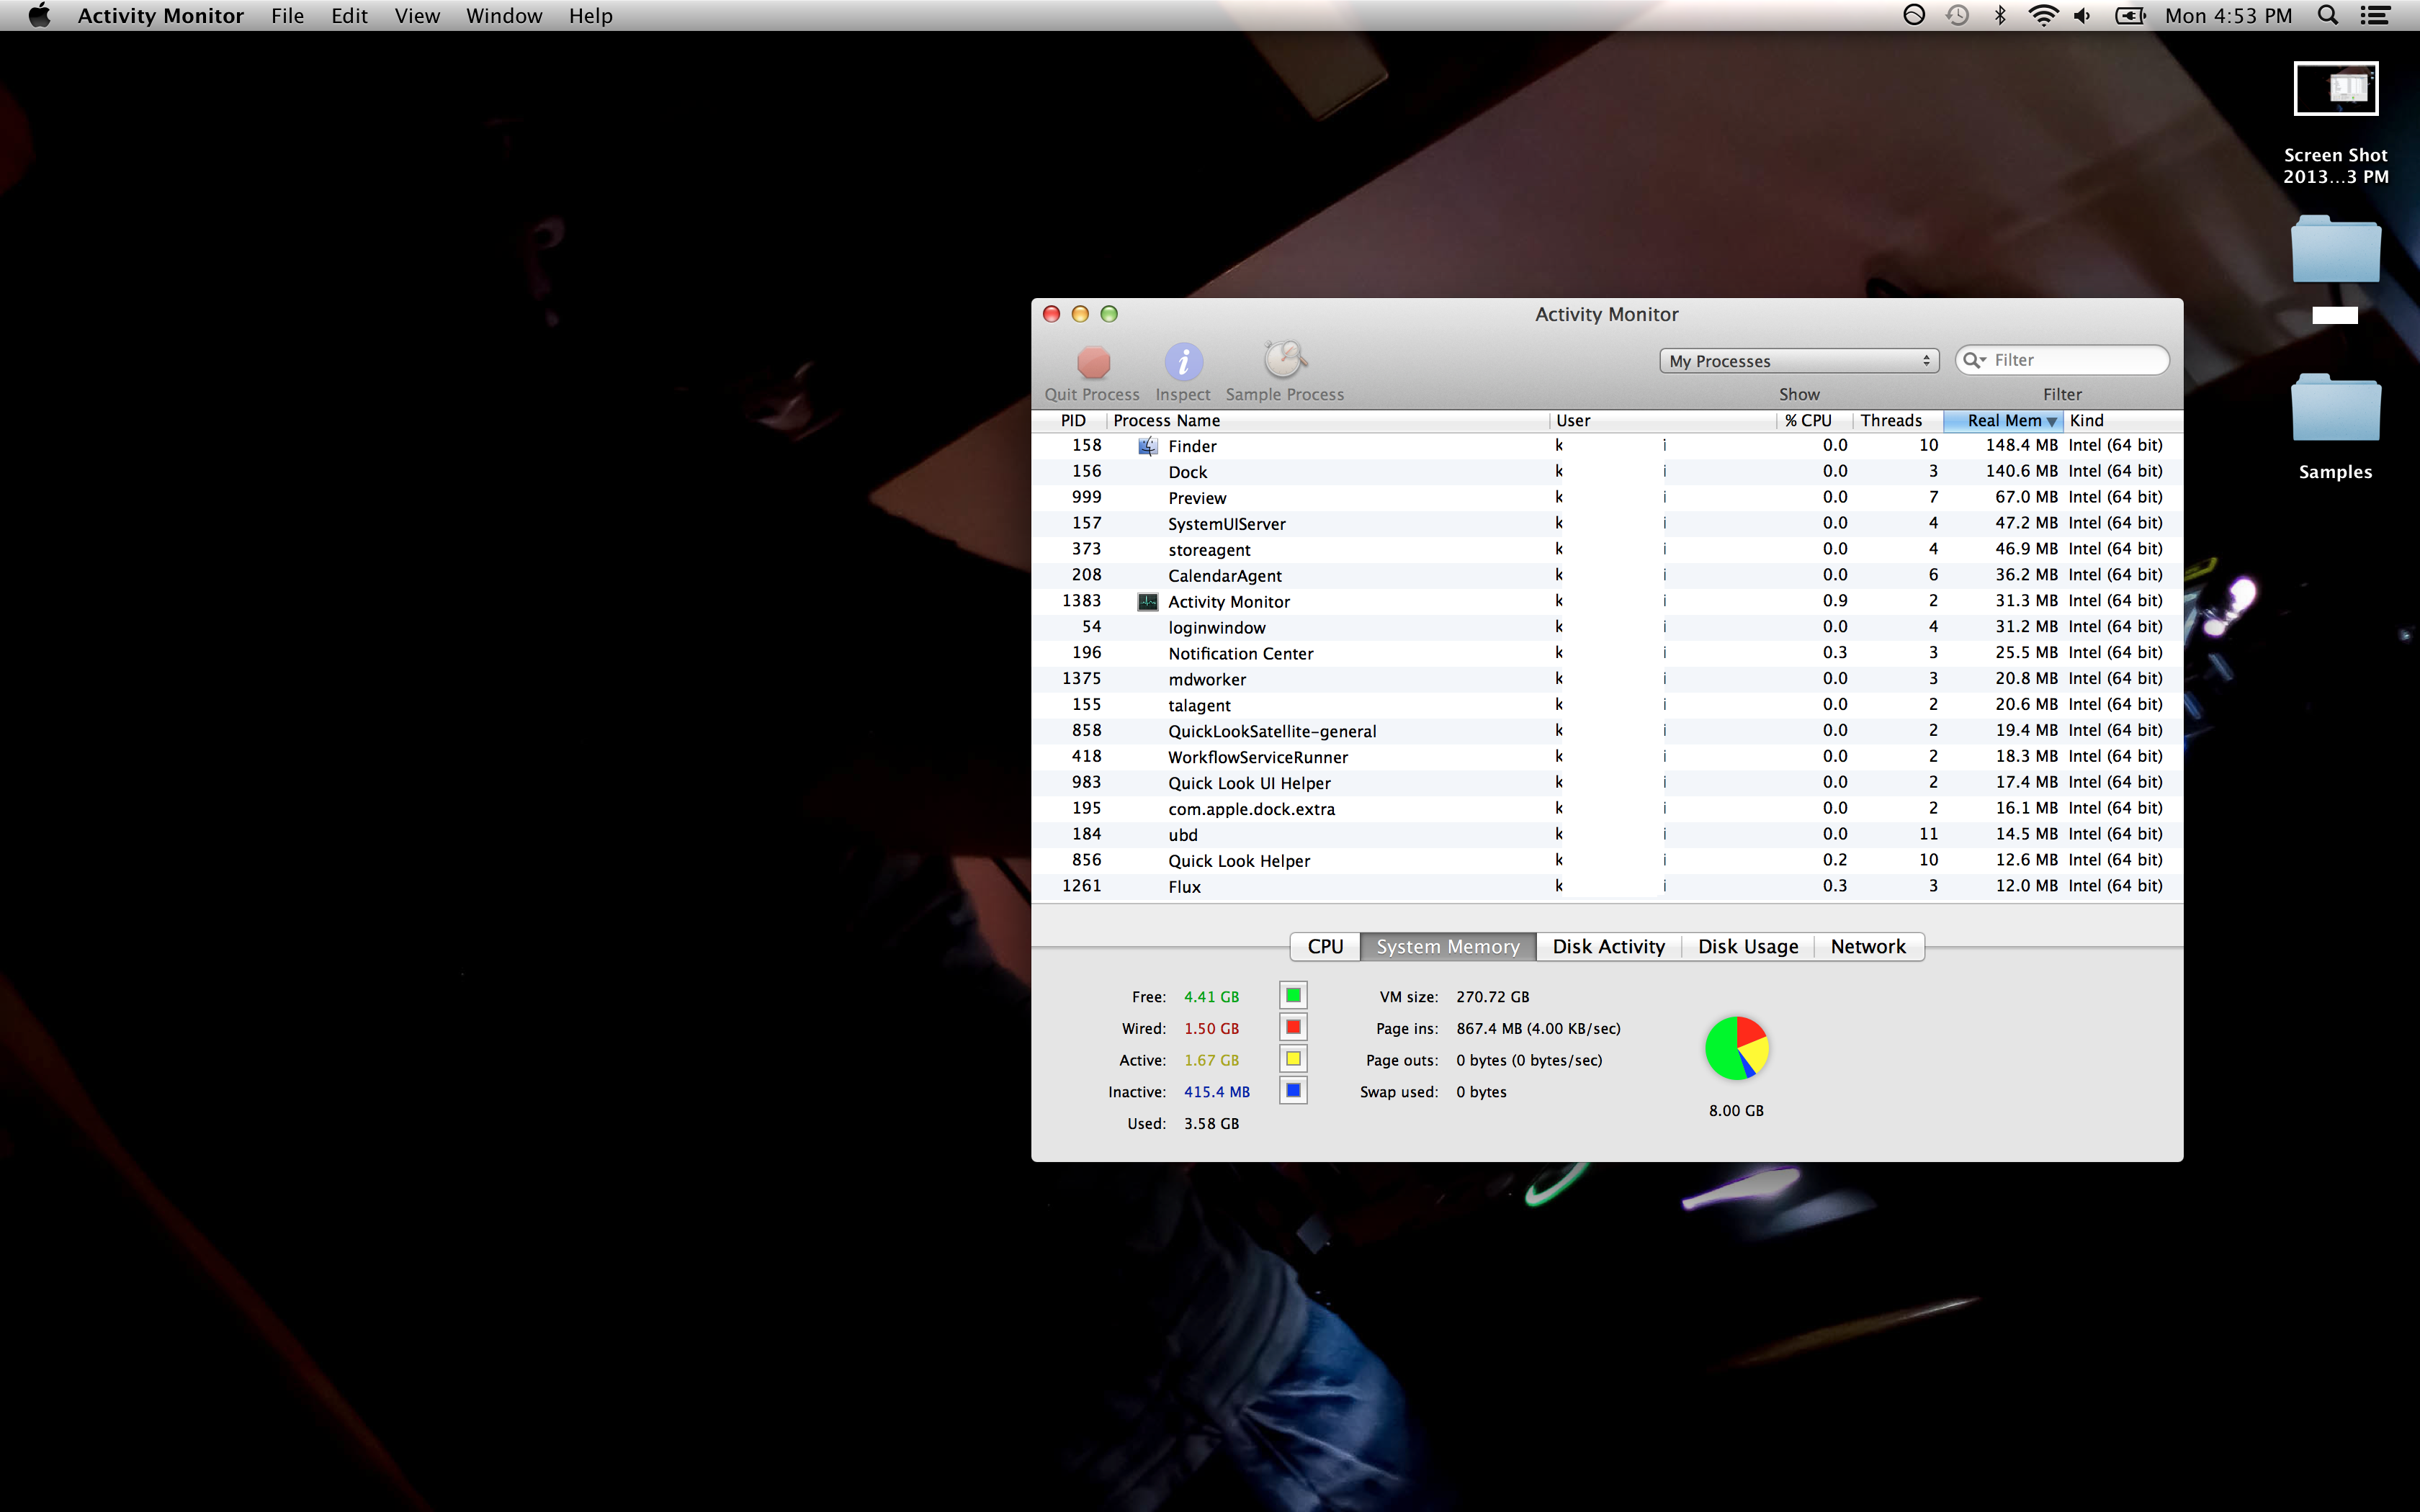The height and width of the screenshot is (1512, 2420).
Task: Click the Mon 4:53 PM clock
Action: [2228, 15]
